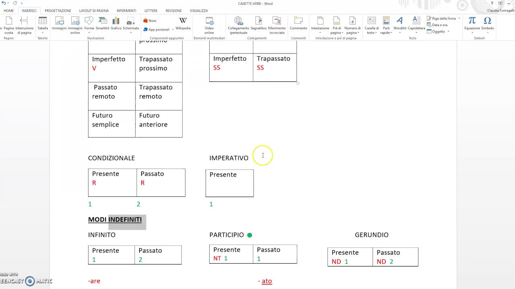Image resolution: width=515 pixels, height=289 pixels.
Task: Expand the Parti rapide menu
Action: (x=386, y=25)
